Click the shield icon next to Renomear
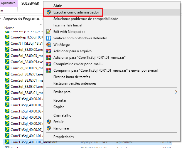This screenshot has width=182, height=148. click(x=49, y=128)
